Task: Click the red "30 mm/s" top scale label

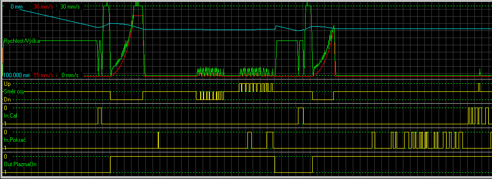Action: point(43,6)
